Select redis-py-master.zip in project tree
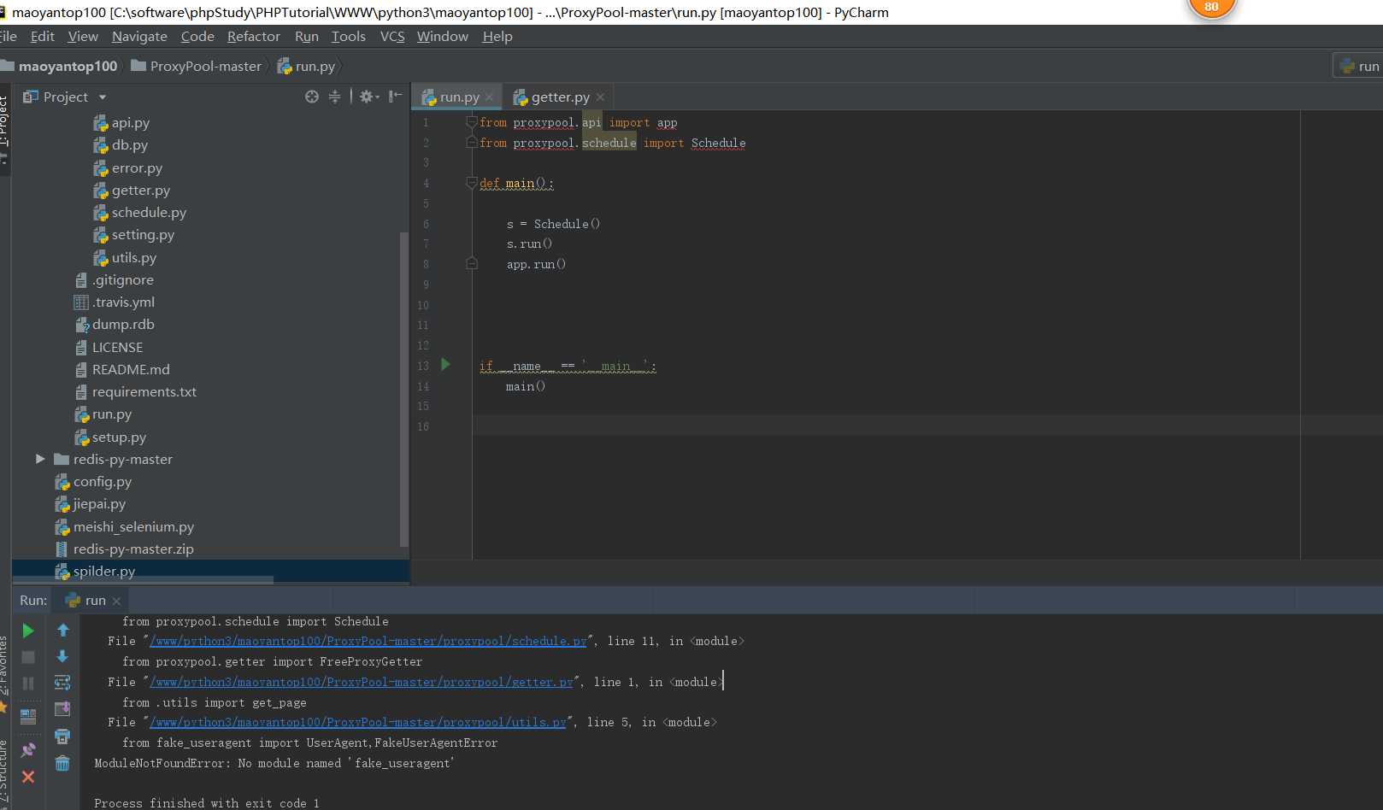 tap(125, 549)
